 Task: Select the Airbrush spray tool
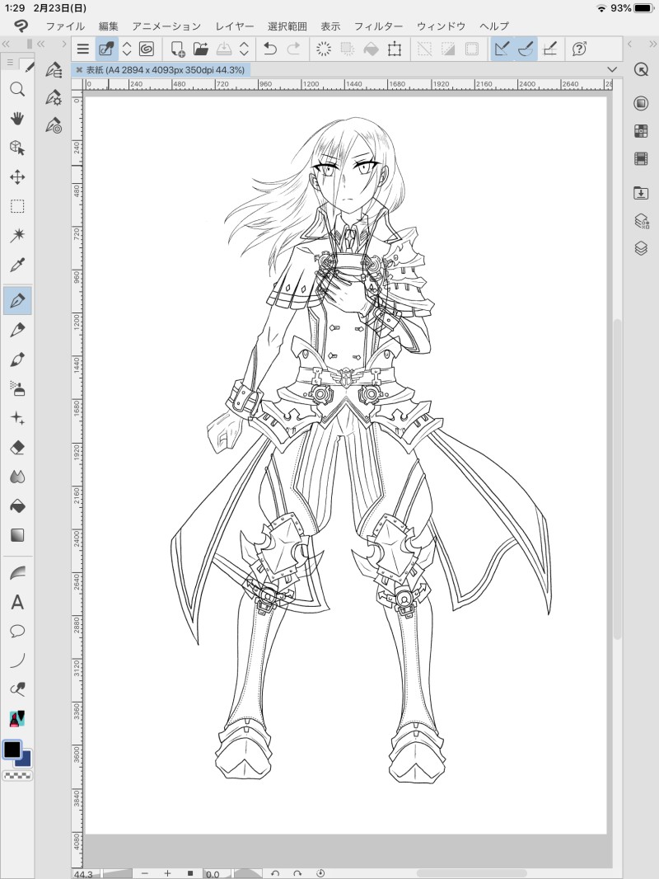[x=17, y=388]
